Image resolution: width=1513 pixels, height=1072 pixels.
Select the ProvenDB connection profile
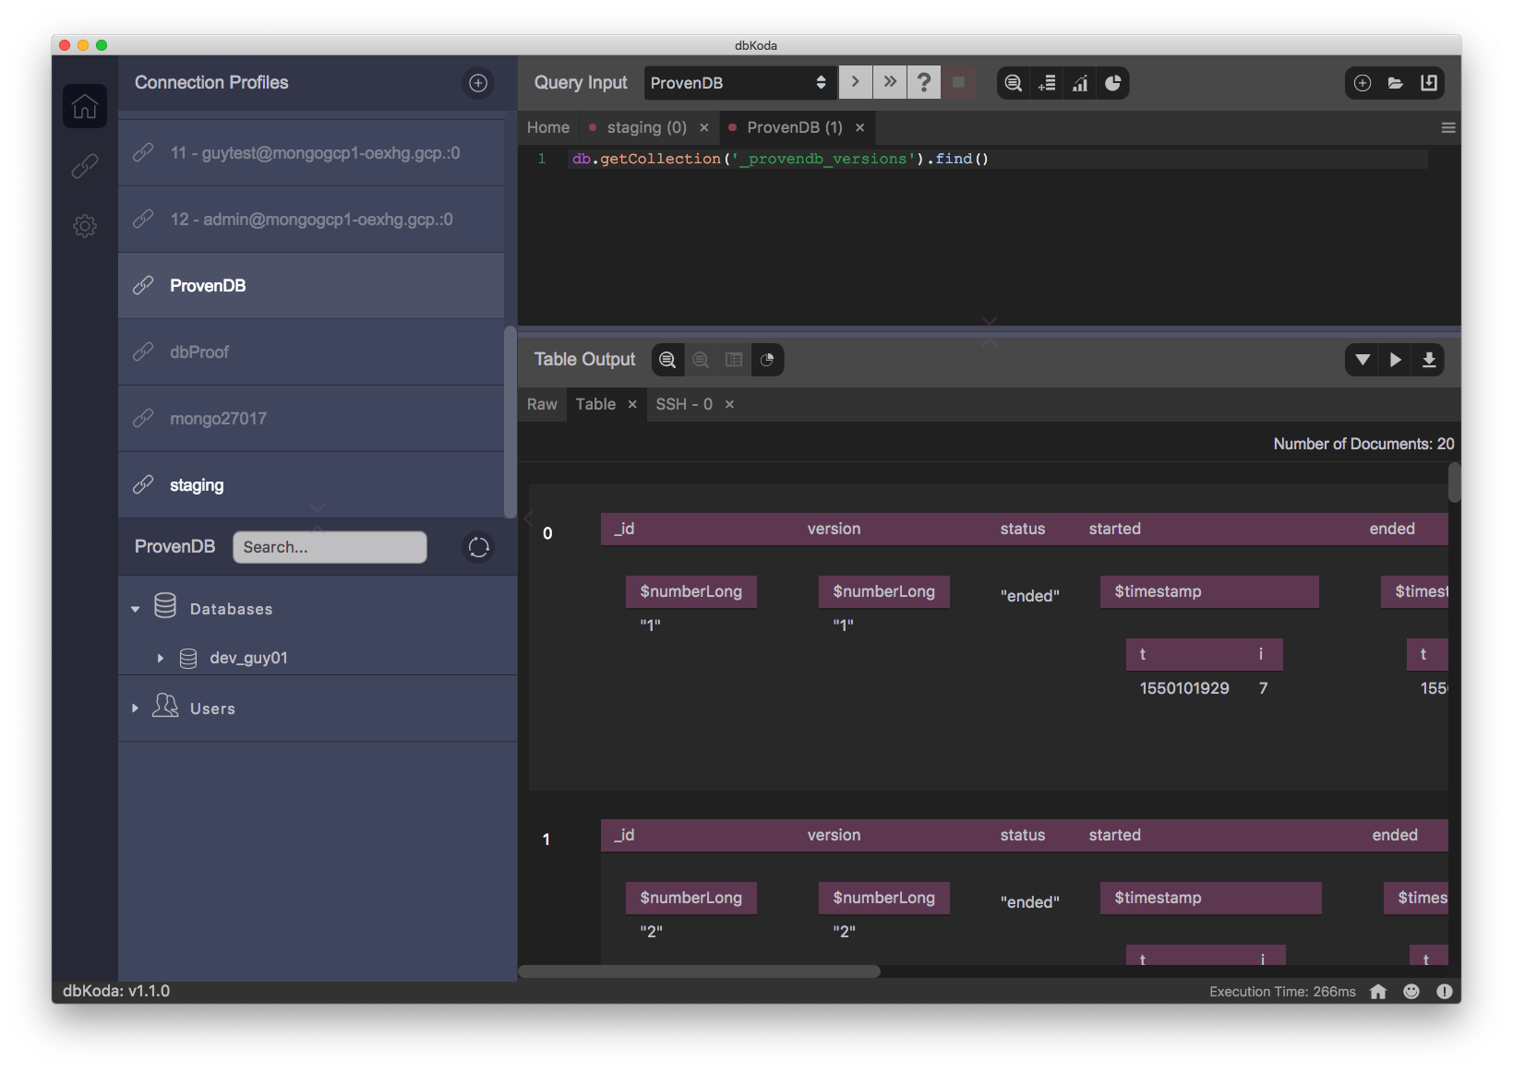point(311,286)
